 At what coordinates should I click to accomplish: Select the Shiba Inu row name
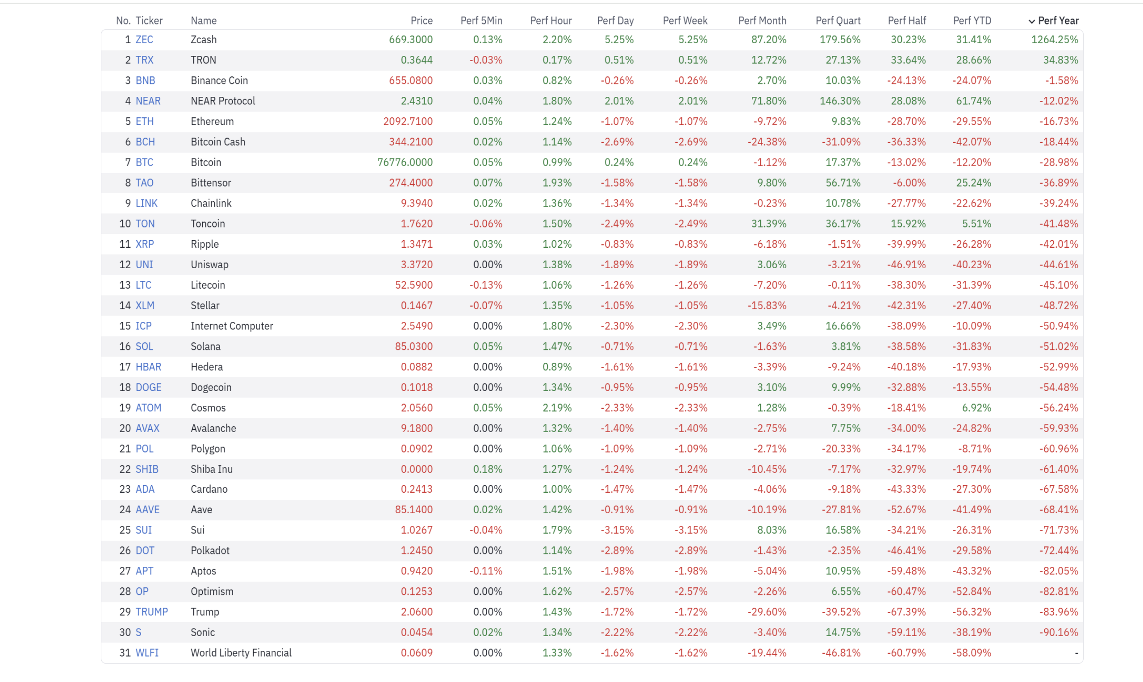(212, 469)
